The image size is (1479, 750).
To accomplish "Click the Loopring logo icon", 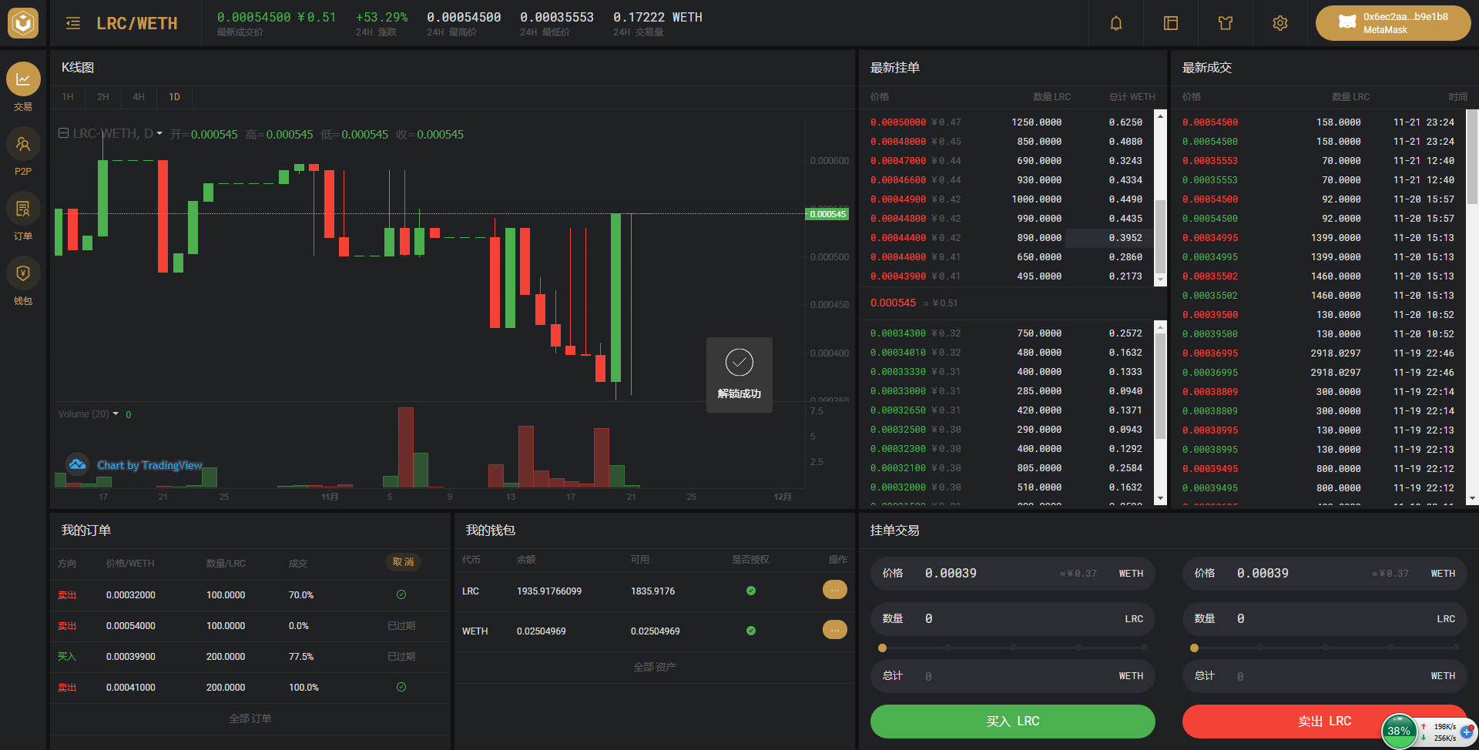I will point(23,23).
